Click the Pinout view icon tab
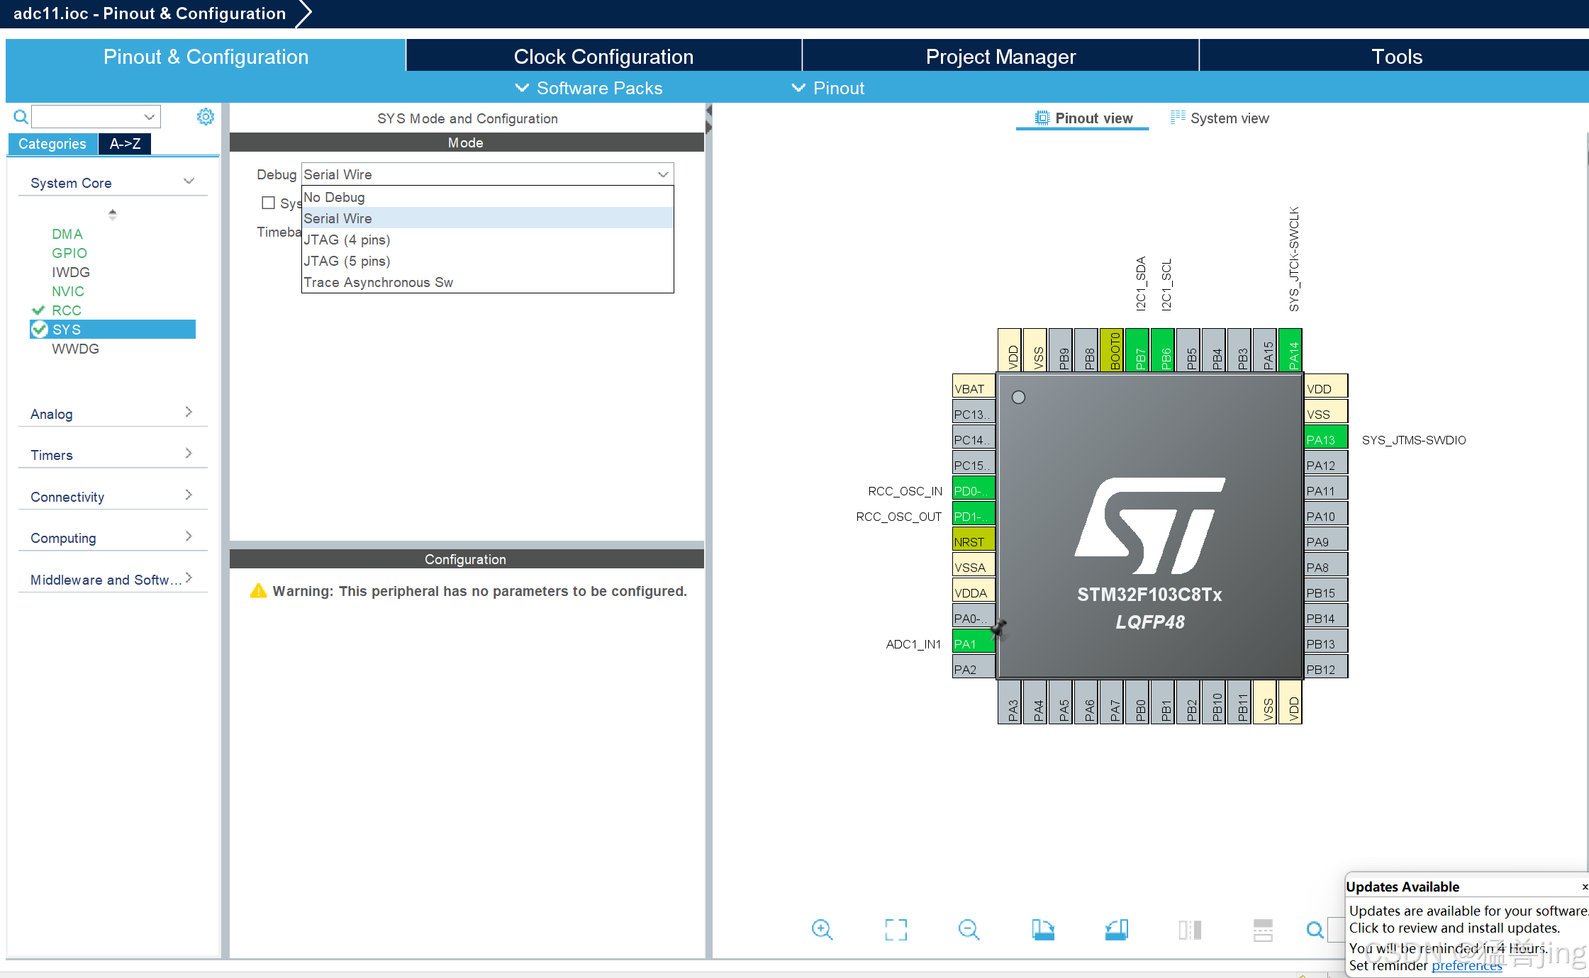1589x978 pixels. coord(1041,118)
